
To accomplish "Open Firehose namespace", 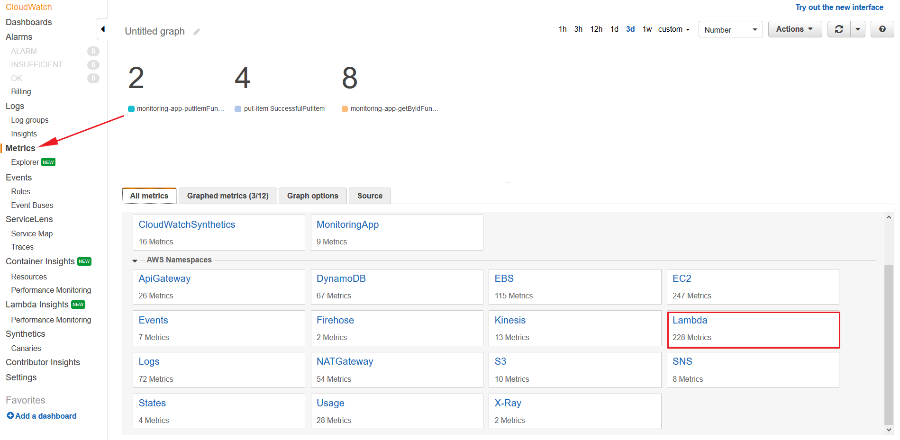I will pyautogui.click(x=397, y=328).
